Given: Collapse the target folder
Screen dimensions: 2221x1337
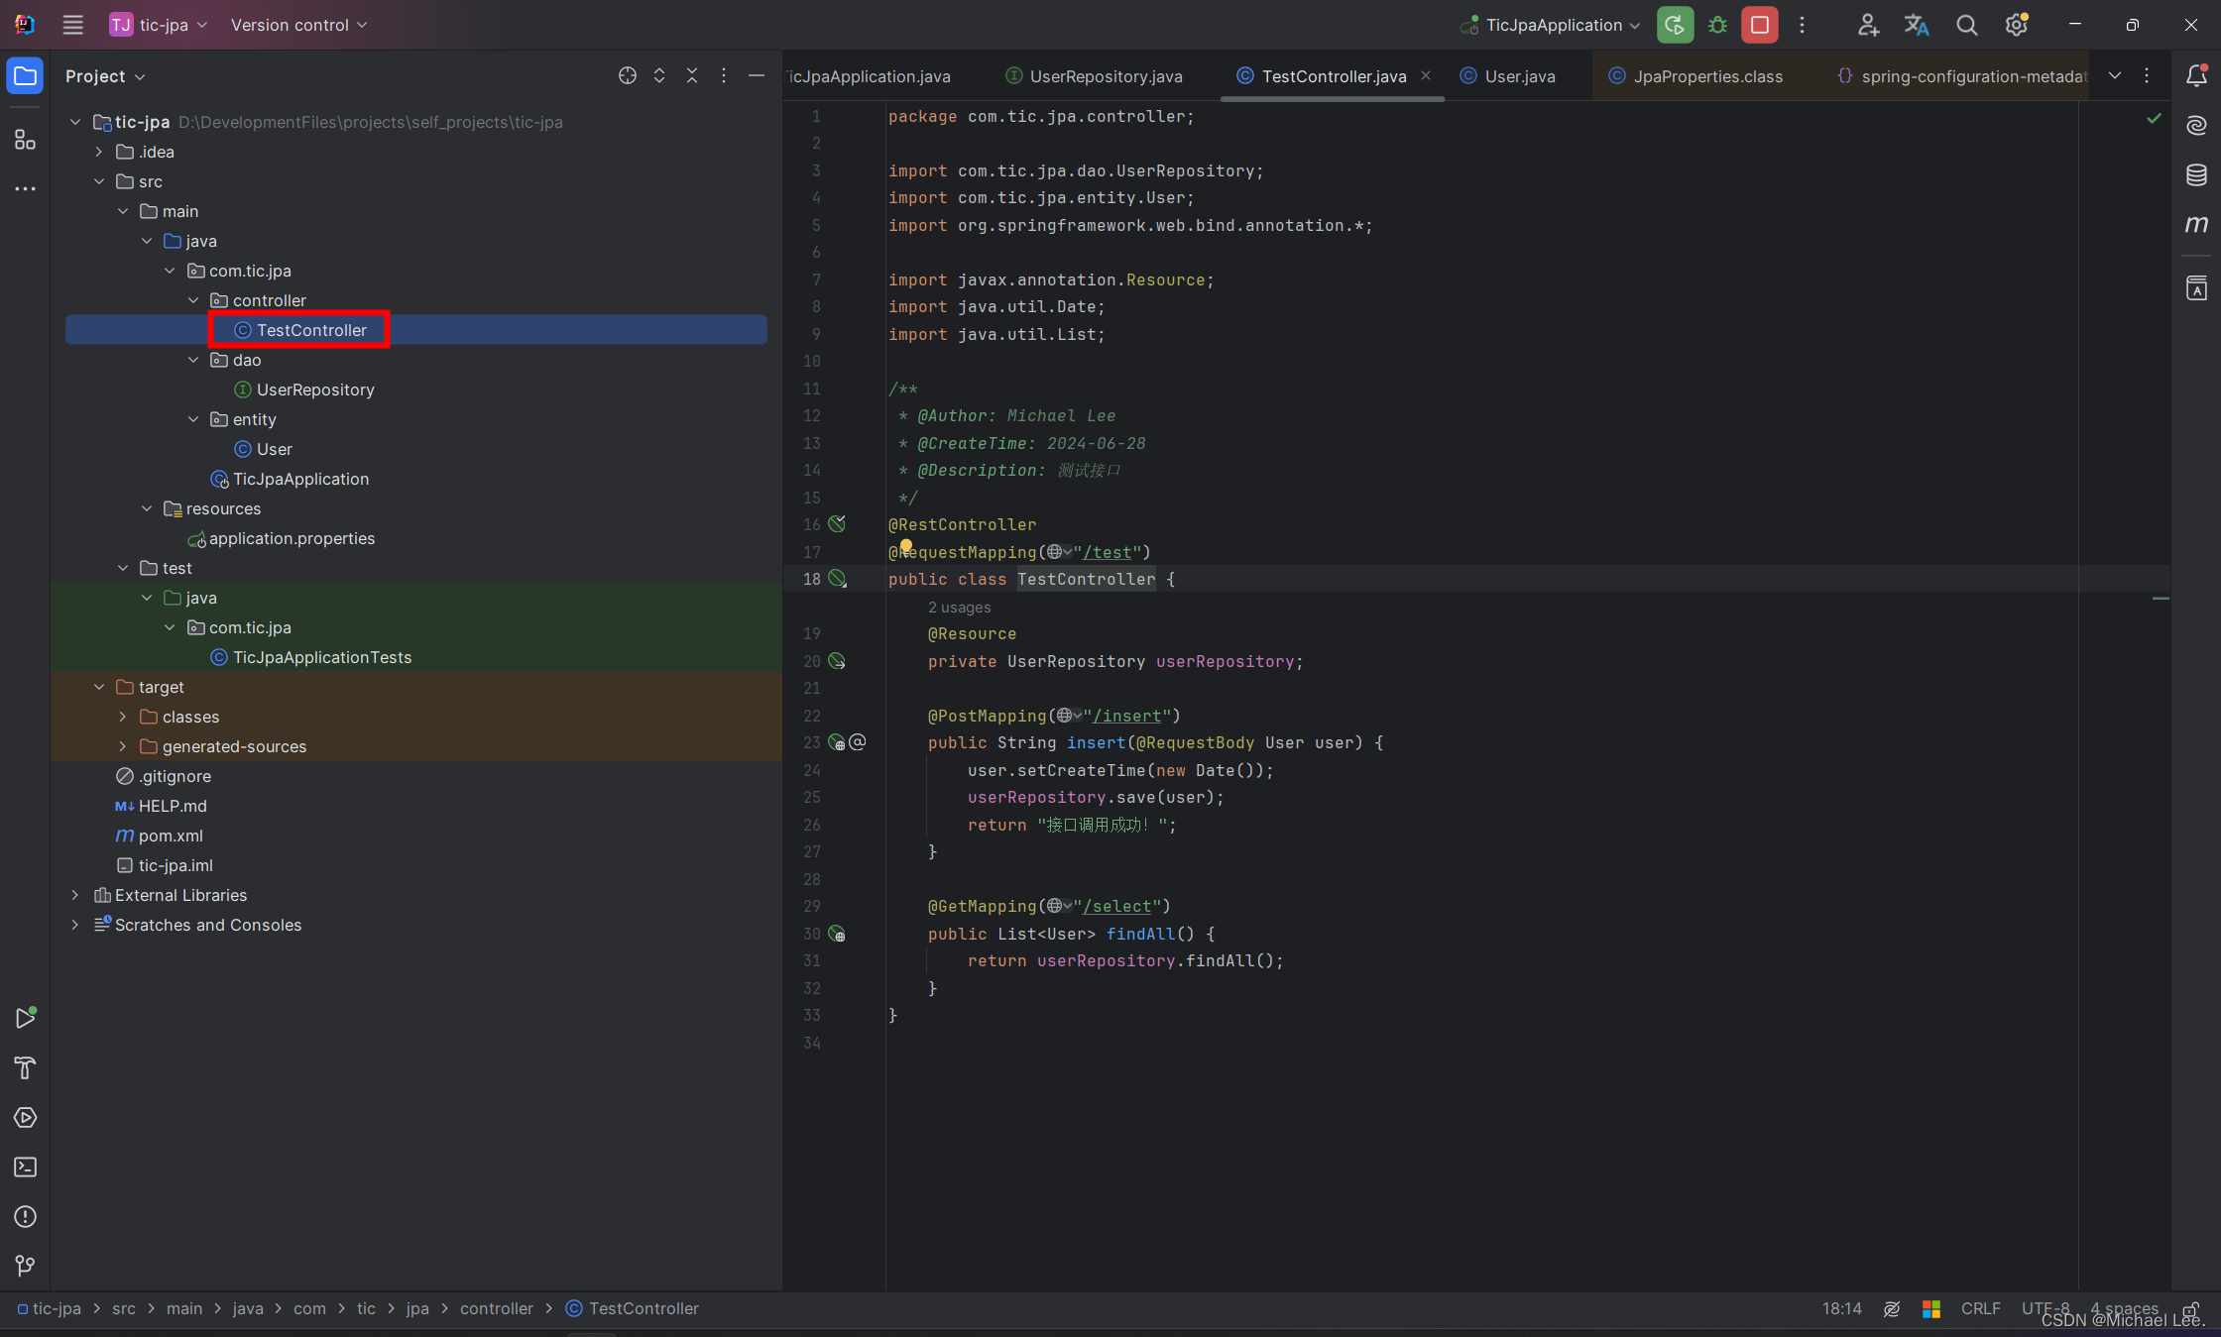Looking at the screenshot, I should coord(99,687).
